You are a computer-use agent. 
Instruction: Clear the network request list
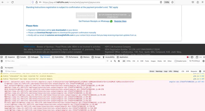(x=2, y=61)
